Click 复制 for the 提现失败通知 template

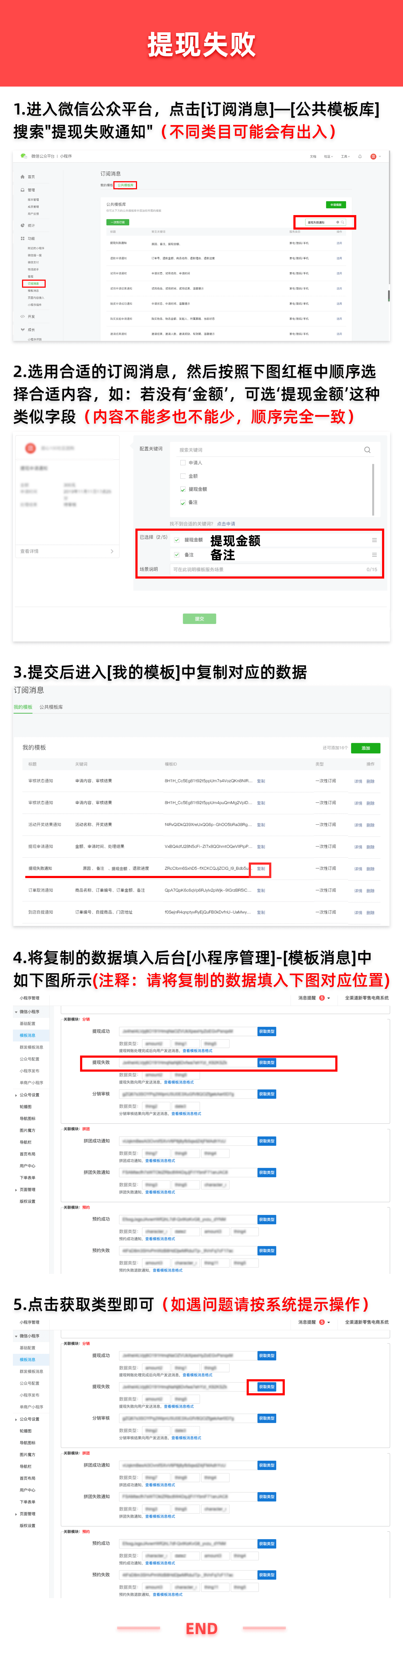(x=261, y=869)
